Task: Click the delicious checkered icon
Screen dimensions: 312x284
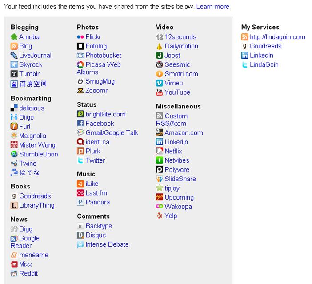Action: [14, 108]
